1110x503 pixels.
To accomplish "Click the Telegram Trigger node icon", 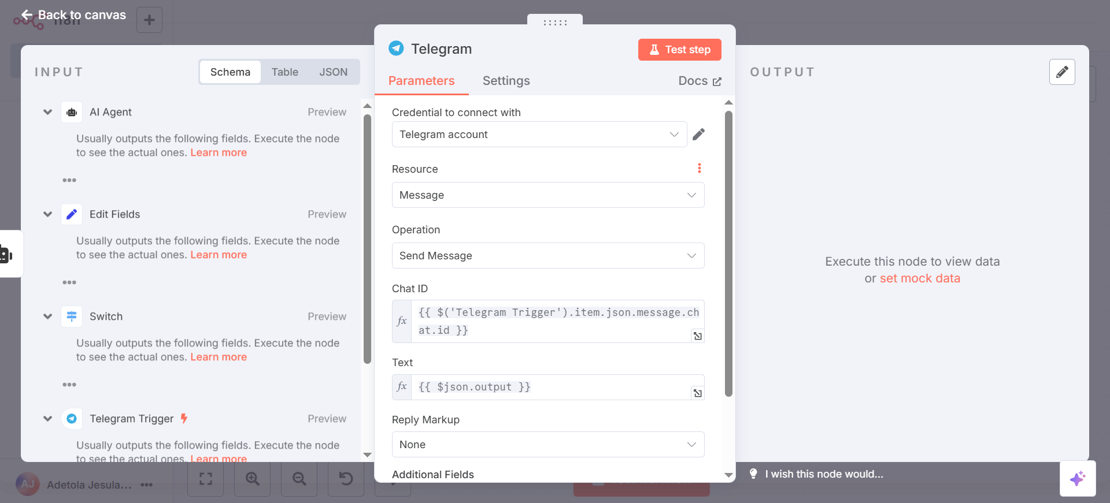I will coord(72,419).
